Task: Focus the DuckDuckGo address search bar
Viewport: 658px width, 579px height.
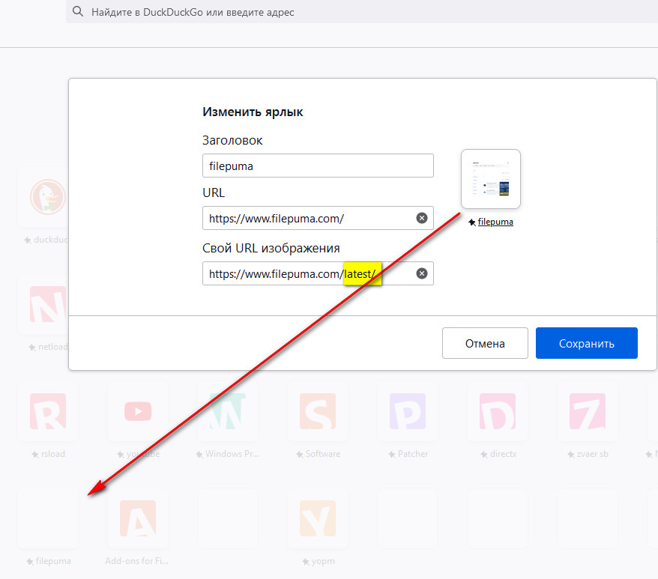Action: click(x=360, y=12)
